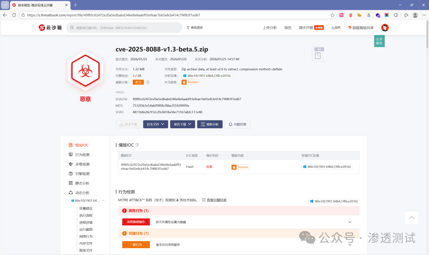429x255 pixels.
Task: Click the Runner malware family tag
Action: tap(190, 82)
